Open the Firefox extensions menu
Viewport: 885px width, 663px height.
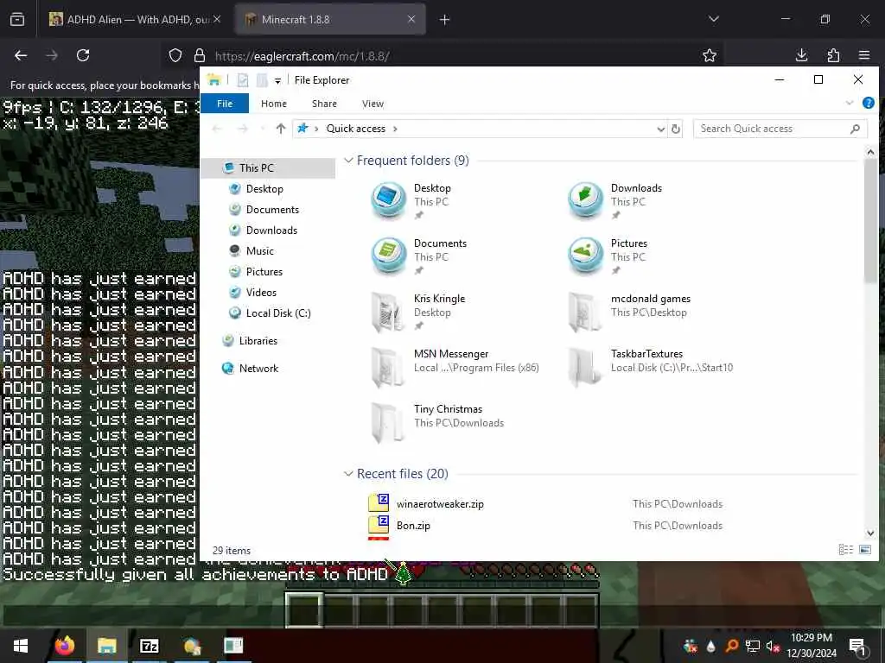[833, 55]
